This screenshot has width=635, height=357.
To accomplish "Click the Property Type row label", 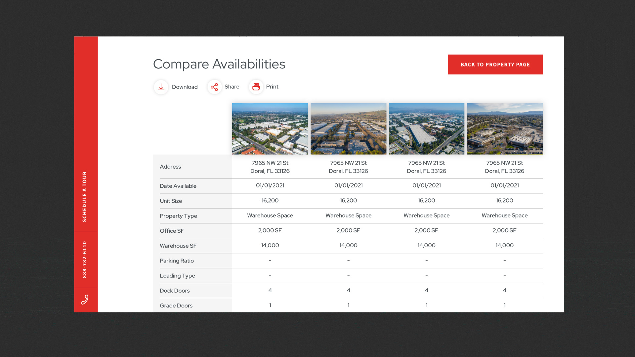I will click(178, 216).
